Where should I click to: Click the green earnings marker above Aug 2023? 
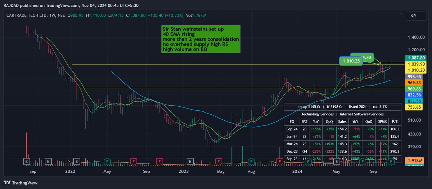point(252,161)
